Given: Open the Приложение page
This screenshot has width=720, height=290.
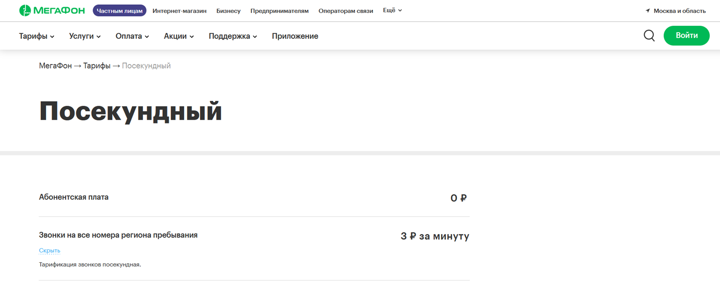Looking at the screenshot, I should click(295, 36).
